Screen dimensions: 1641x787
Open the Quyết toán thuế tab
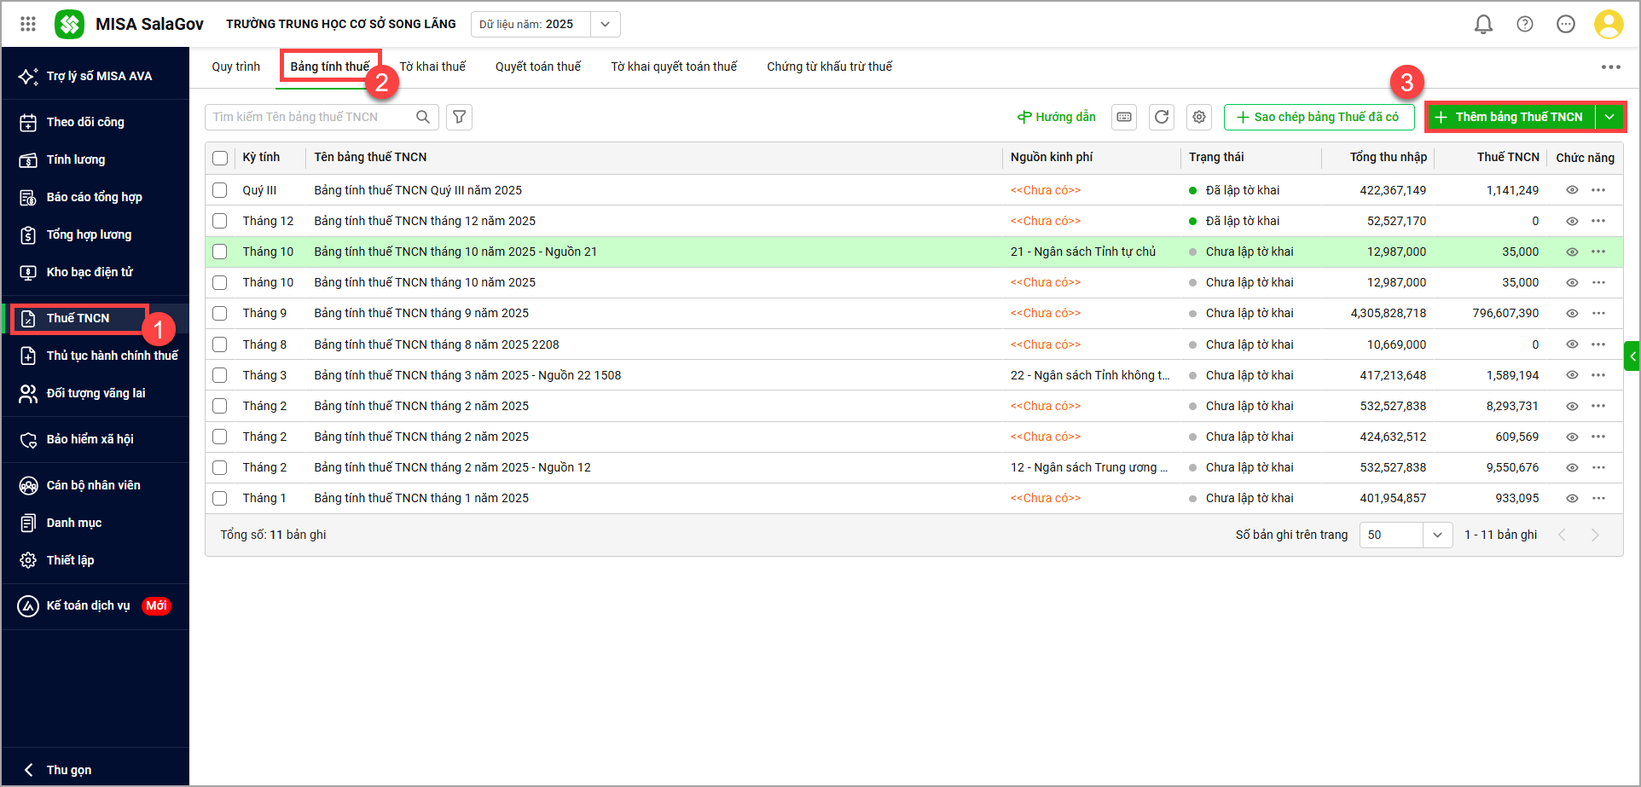click(x=537, y=67)
